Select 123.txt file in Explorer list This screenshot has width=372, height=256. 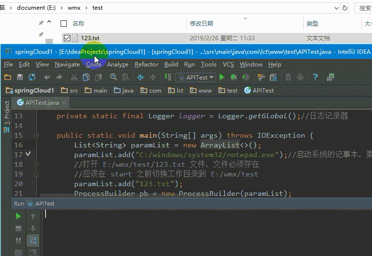click(90, 38)
